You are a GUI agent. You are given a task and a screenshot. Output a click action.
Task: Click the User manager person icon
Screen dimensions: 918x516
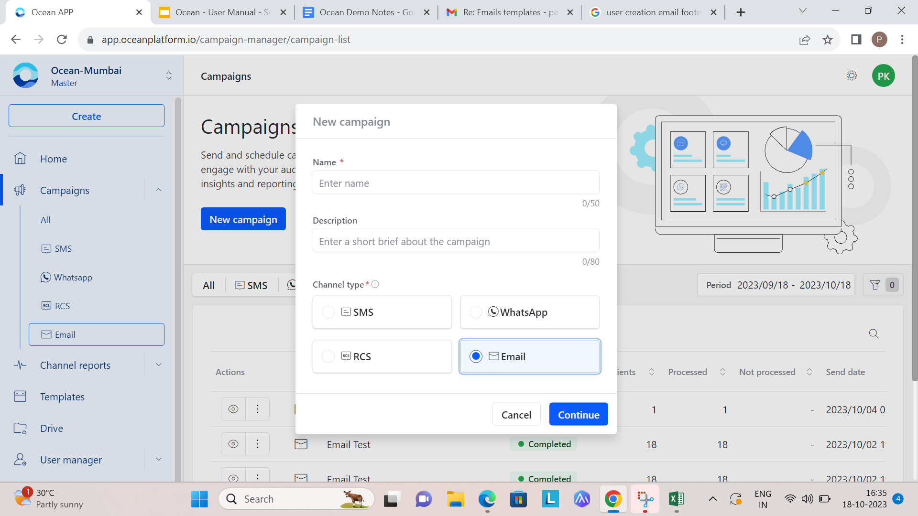click(20, 460)
